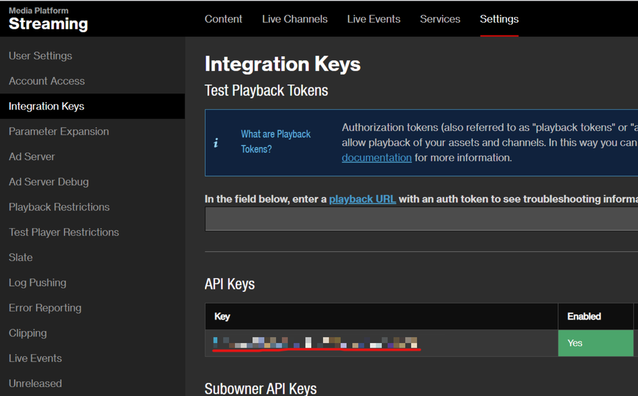Screen dimensions: 638x396
Task: Open the Services tab
Action: click(440, 19)
